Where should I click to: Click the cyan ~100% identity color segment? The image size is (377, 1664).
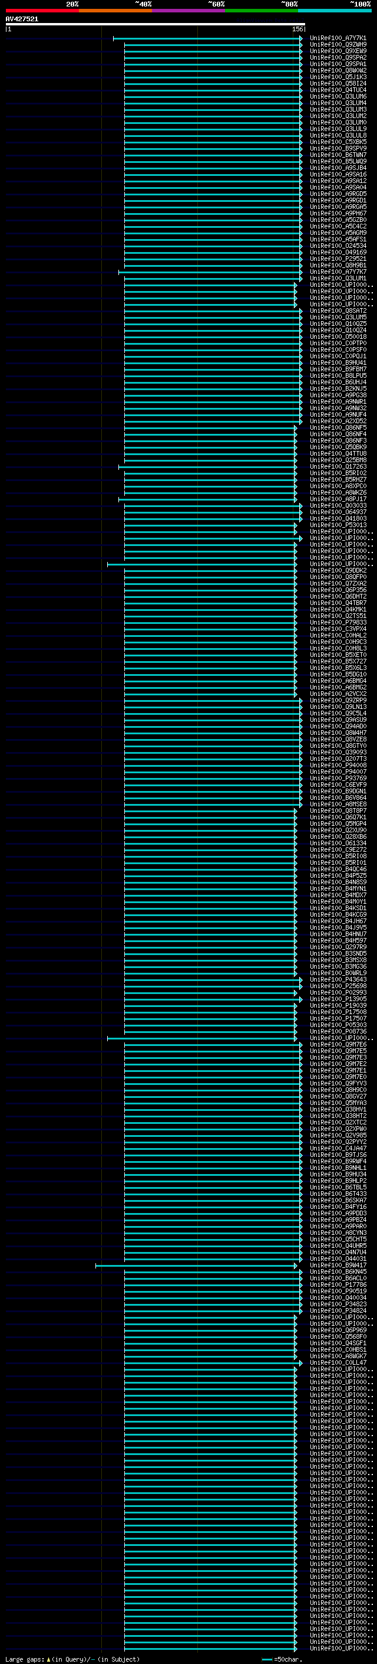click(335, 11)
